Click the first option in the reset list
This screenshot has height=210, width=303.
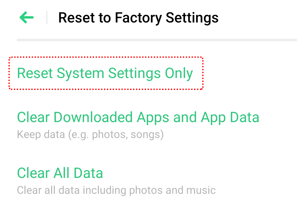tap(105, 73)
